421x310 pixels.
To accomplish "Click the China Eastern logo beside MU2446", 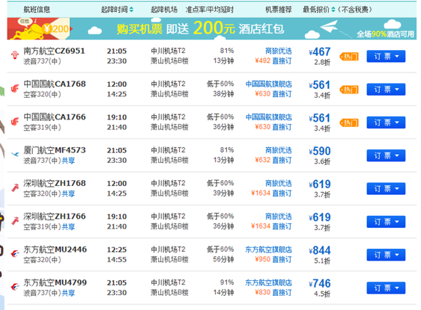I will tap(15, 253).
